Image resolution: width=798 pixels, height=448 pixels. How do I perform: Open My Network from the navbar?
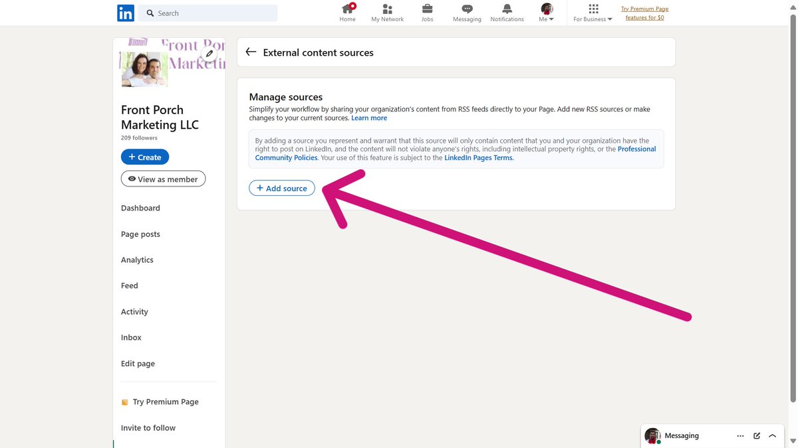coord(387,13)
